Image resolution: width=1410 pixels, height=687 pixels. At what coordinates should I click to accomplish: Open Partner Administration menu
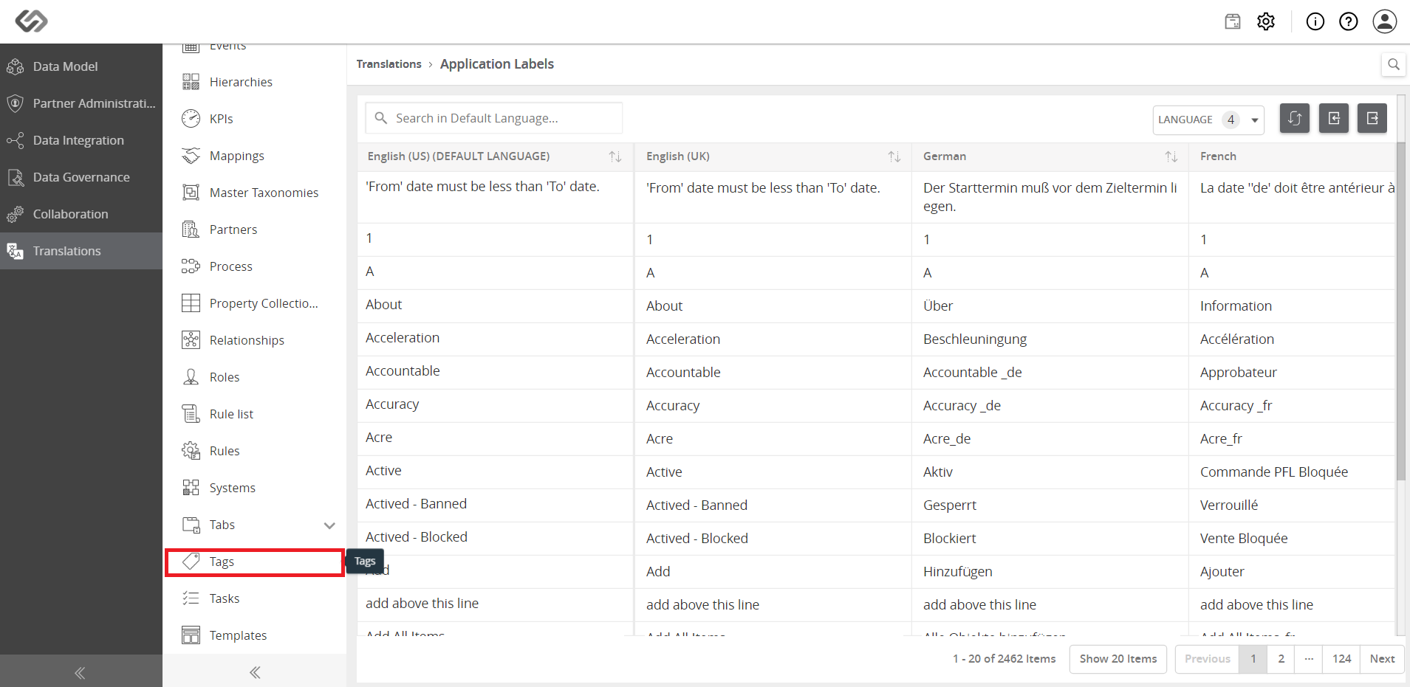81,103
